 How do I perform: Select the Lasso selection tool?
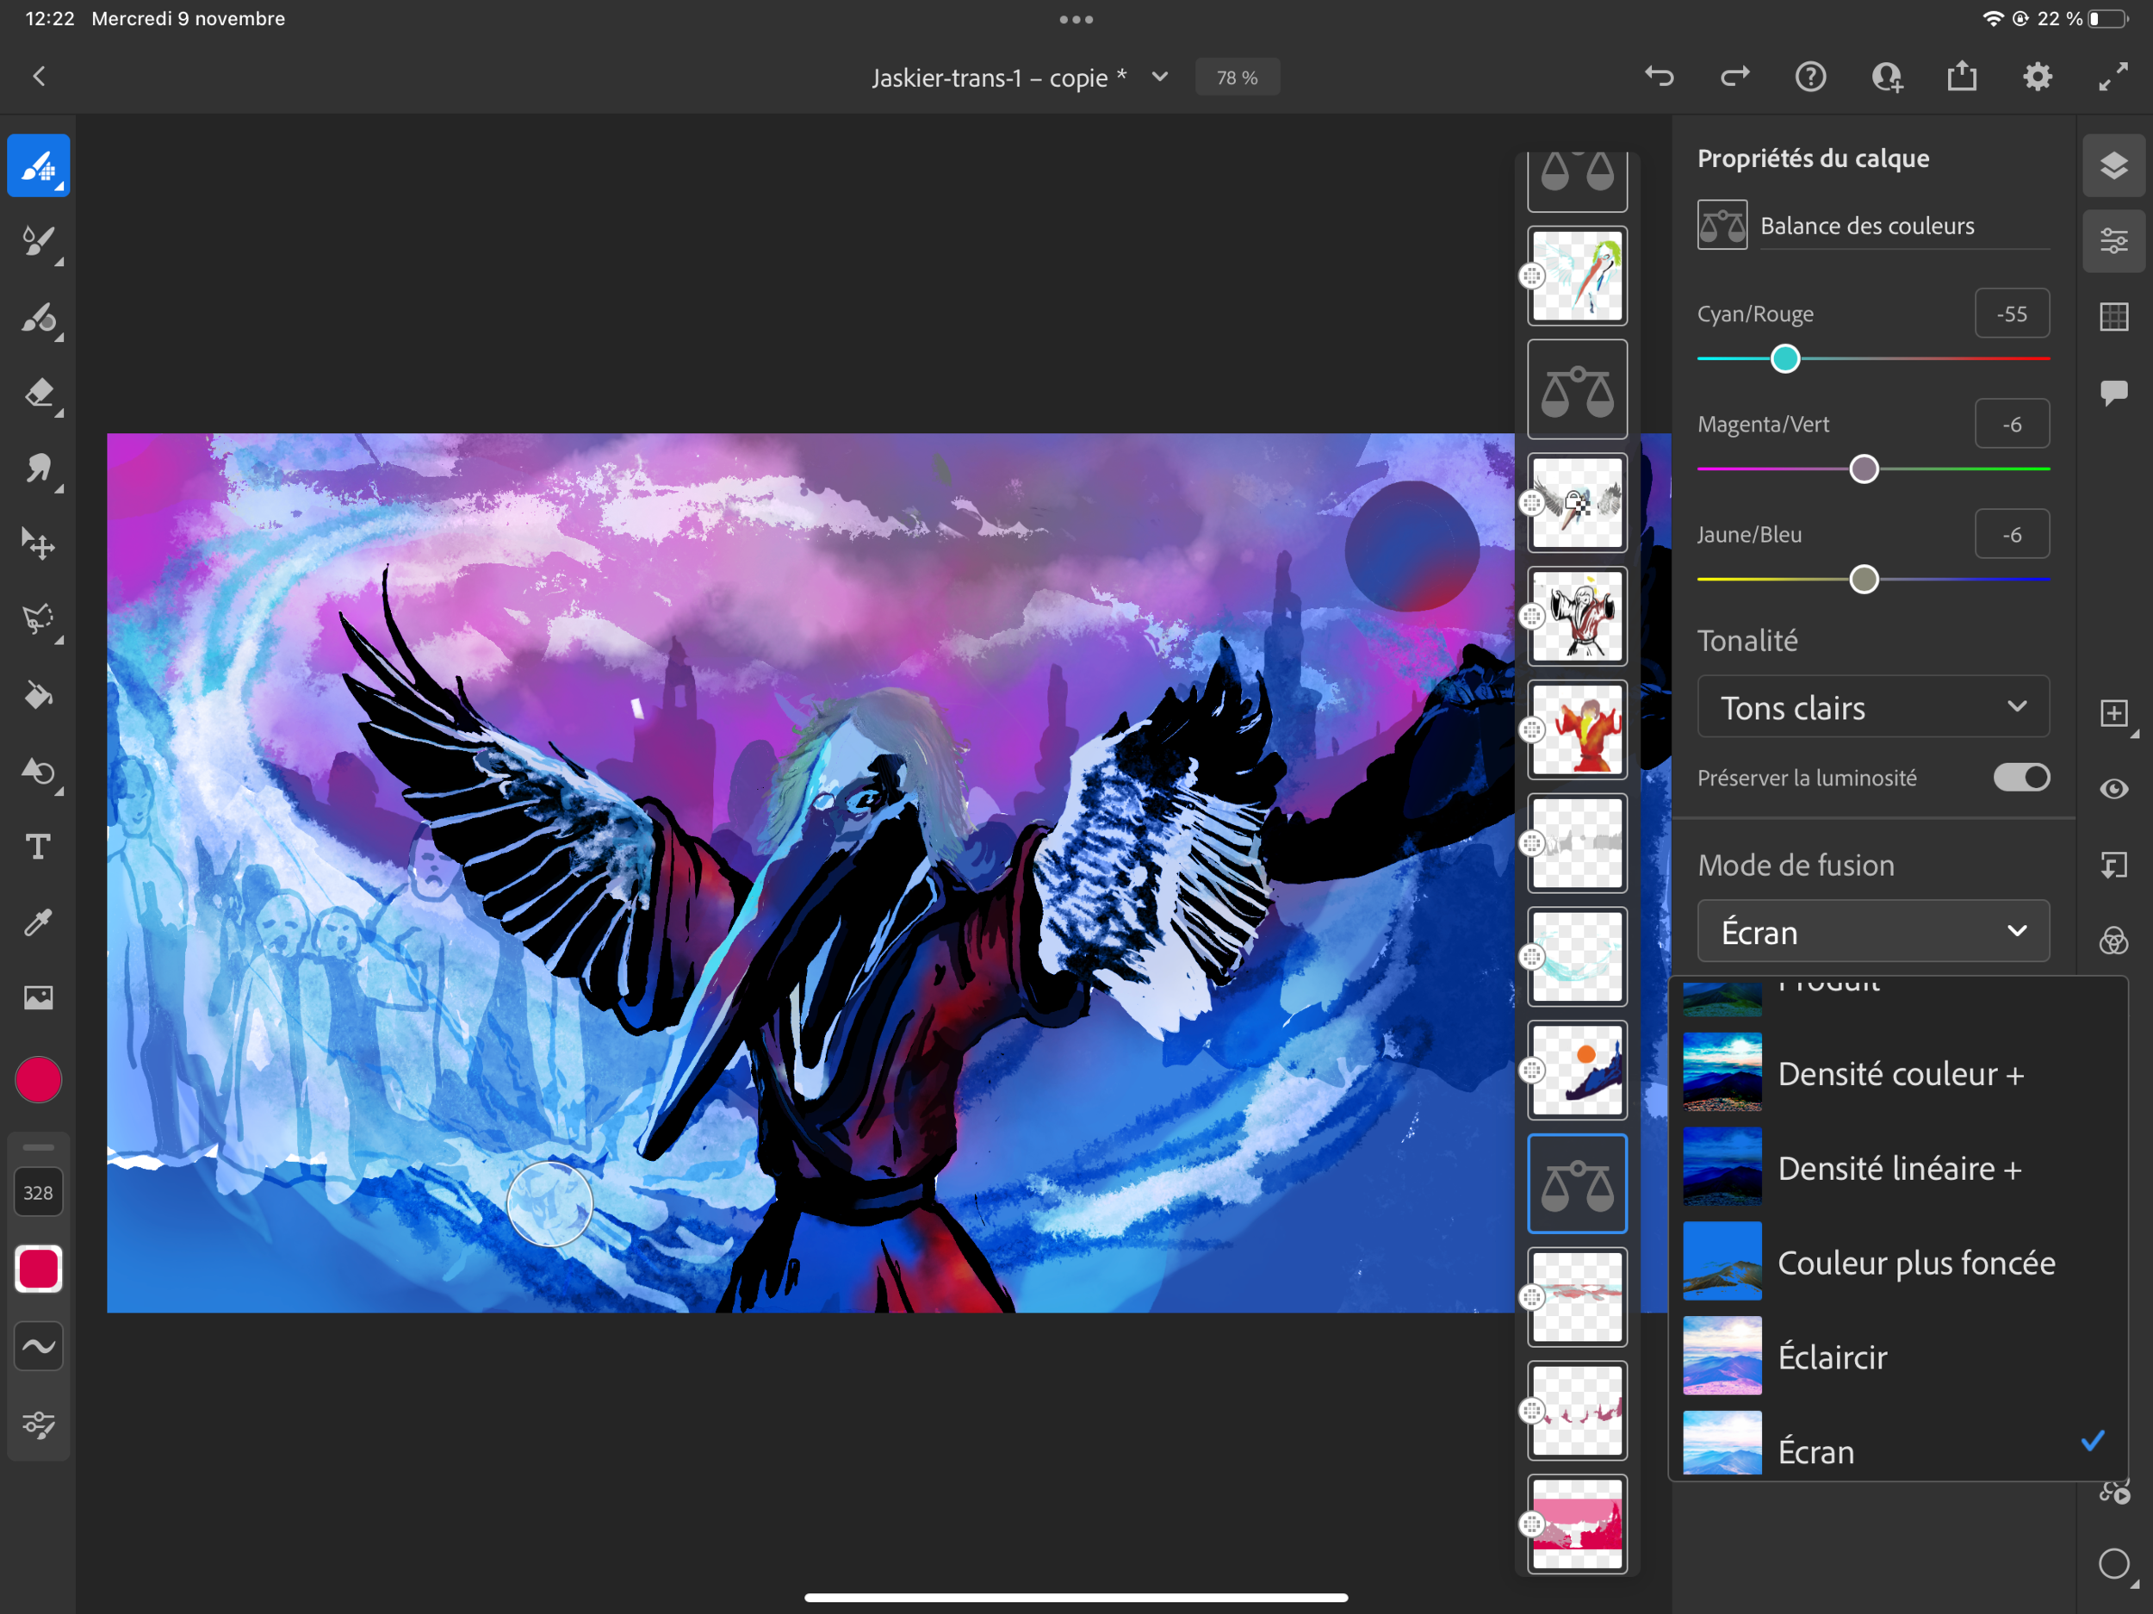tap(39, 619)
